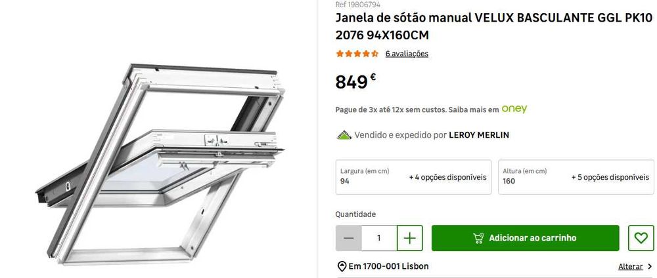Click the quantity input field

[379, 238]
